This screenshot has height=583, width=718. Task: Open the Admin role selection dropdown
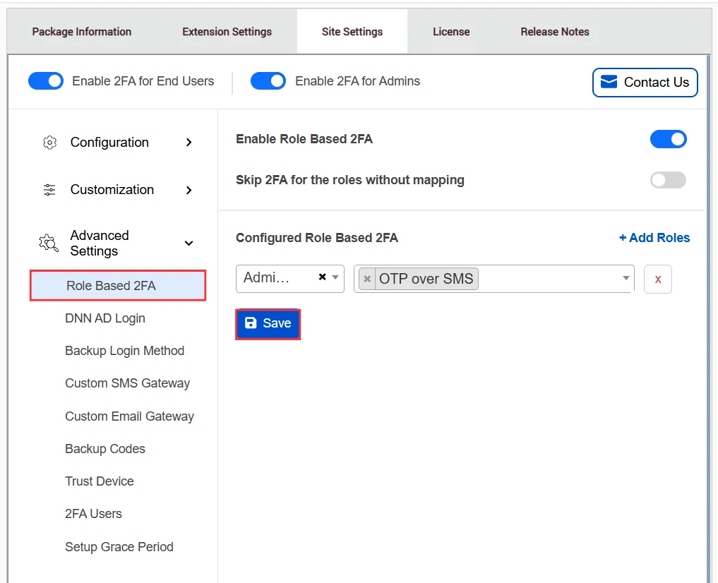[x=334, y=278]
